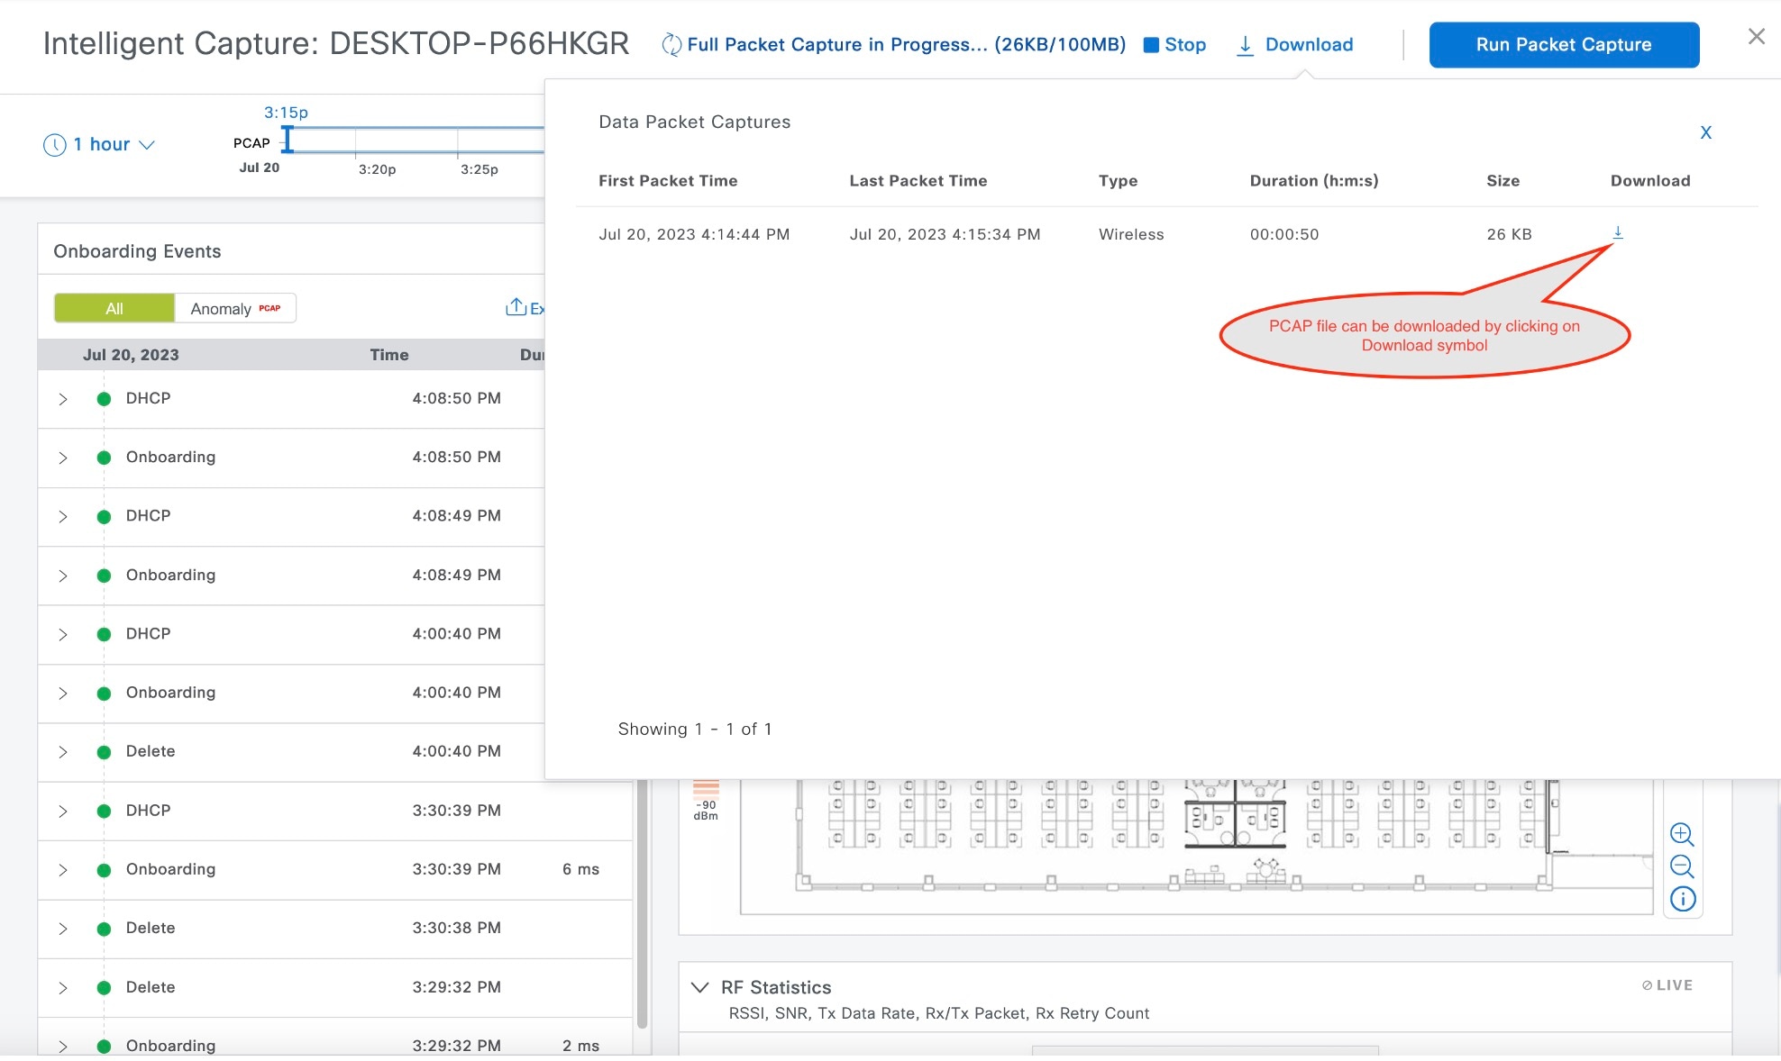Click the Export icon in Onboarding Events
Screen dimensions: 1781x1061
pos(517,308)
